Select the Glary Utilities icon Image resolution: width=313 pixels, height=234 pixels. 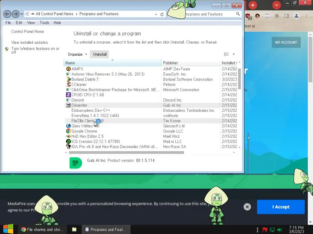(68, 126)
